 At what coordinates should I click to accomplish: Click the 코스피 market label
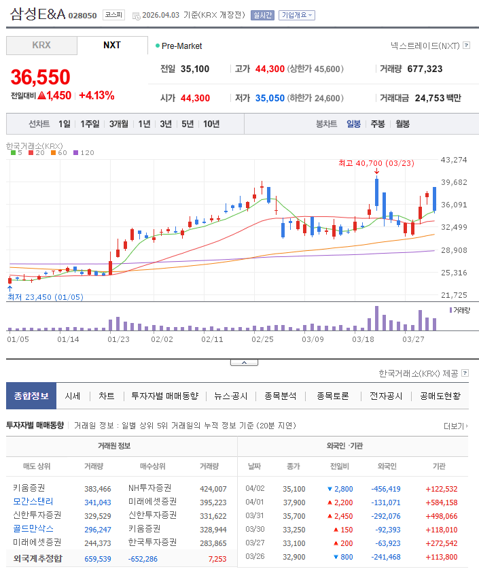[113, 15]
